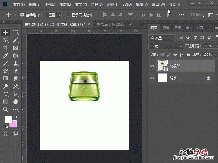Image resolution: width=218 pixels, height=163 pixels.
Task: Select the Path Selection tool
Action: [x=15, y=94]
